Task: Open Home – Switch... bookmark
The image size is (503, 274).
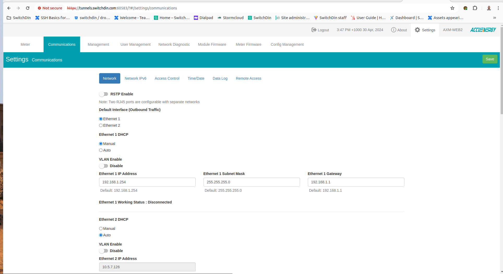Action: (172, 18)
